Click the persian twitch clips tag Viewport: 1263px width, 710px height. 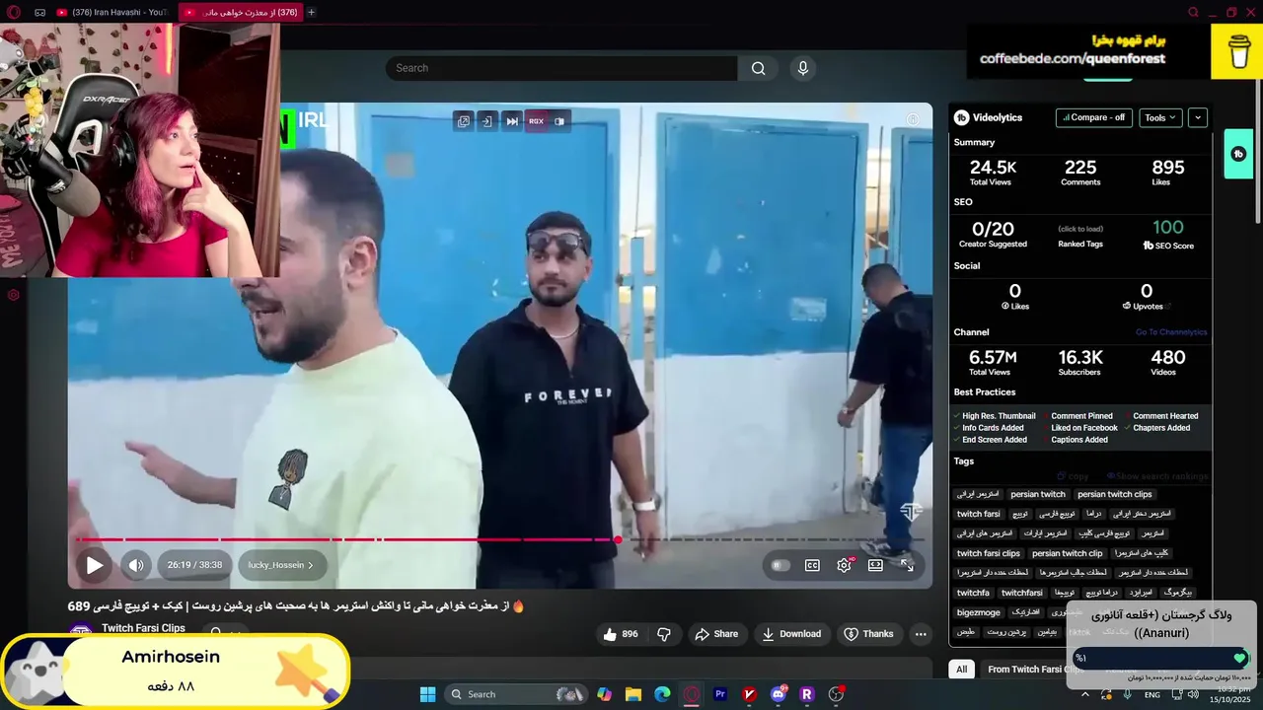click(1114, 494)
